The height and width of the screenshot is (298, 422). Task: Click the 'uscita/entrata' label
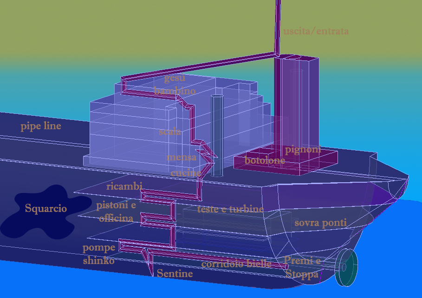316,31
